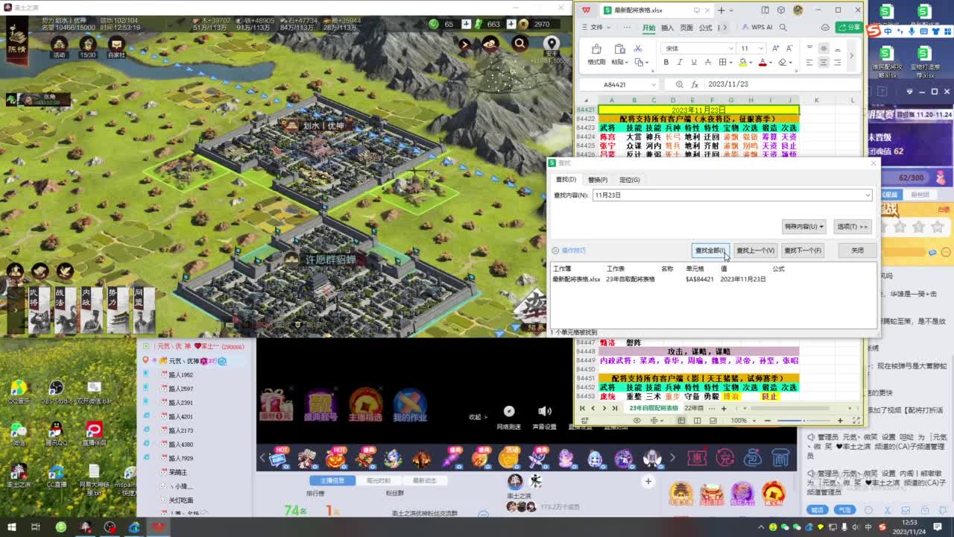The height and width of the screenshot is (537, 954).
Task: Click 查找上一个(V) Find Previous button
Action: pyautogui.click(x=756, y=250)
